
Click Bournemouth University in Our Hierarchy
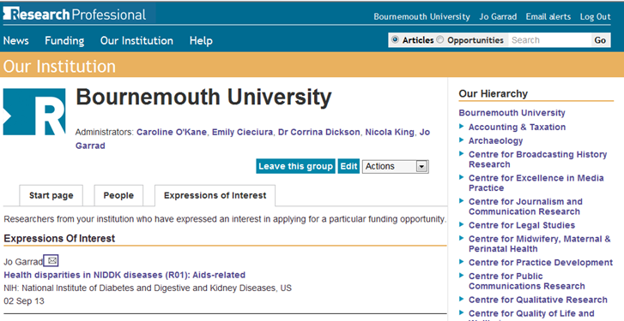pos(512,113)
